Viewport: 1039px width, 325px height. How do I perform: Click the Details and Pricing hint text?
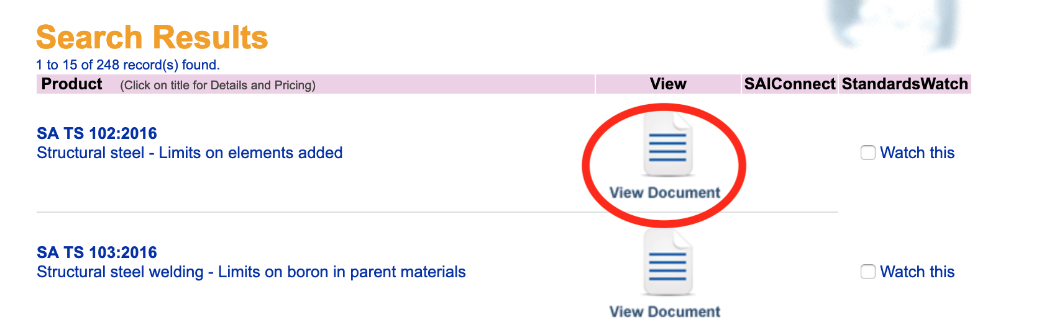tap(217, 85)
